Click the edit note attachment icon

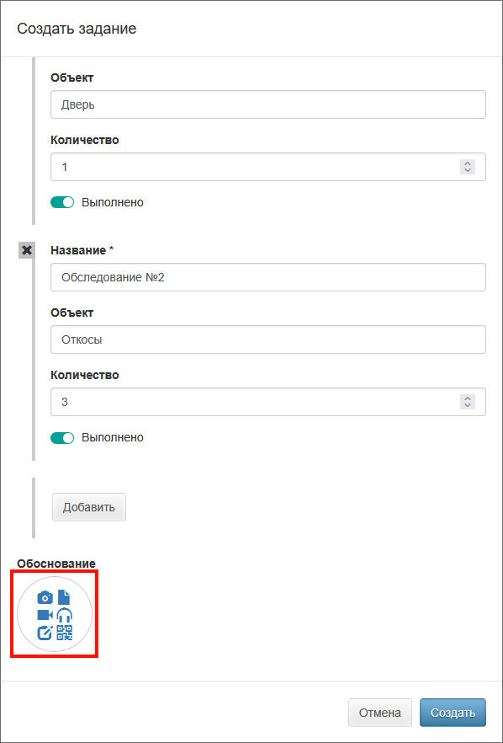(45, 633)
